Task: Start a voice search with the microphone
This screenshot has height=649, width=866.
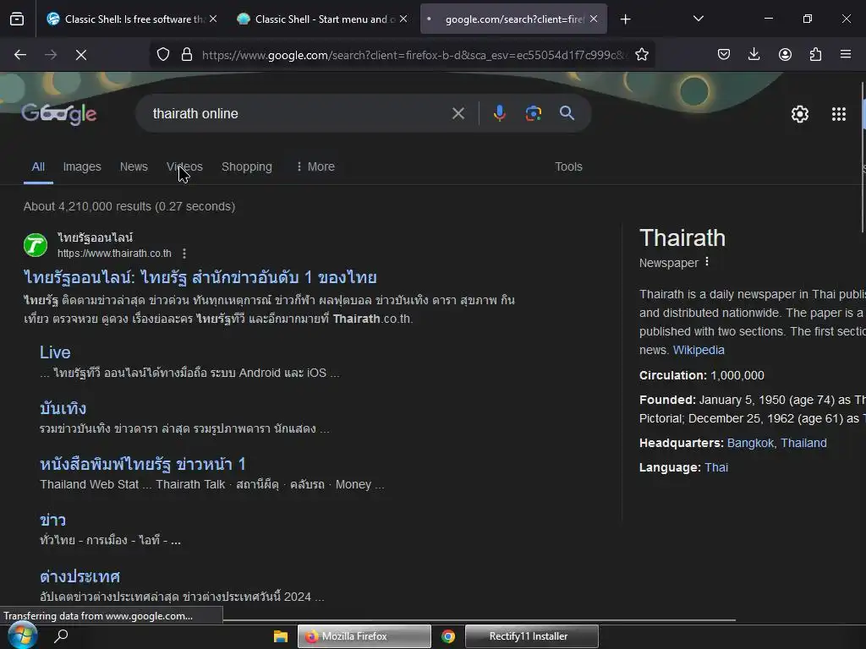Action: pos(499,114)
